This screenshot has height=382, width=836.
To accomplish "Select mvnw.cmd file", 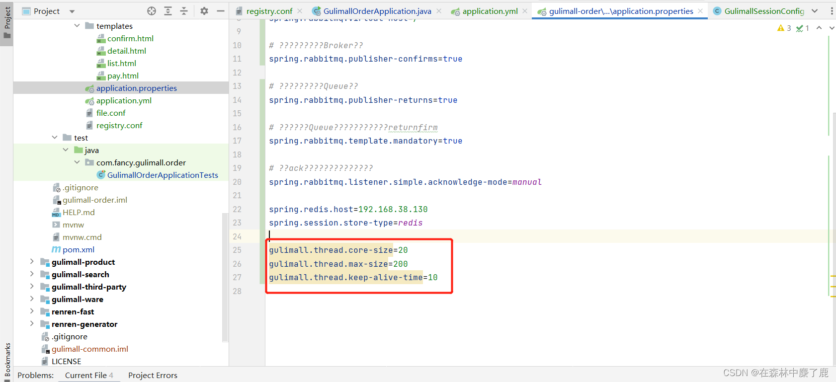I will 82,237.
